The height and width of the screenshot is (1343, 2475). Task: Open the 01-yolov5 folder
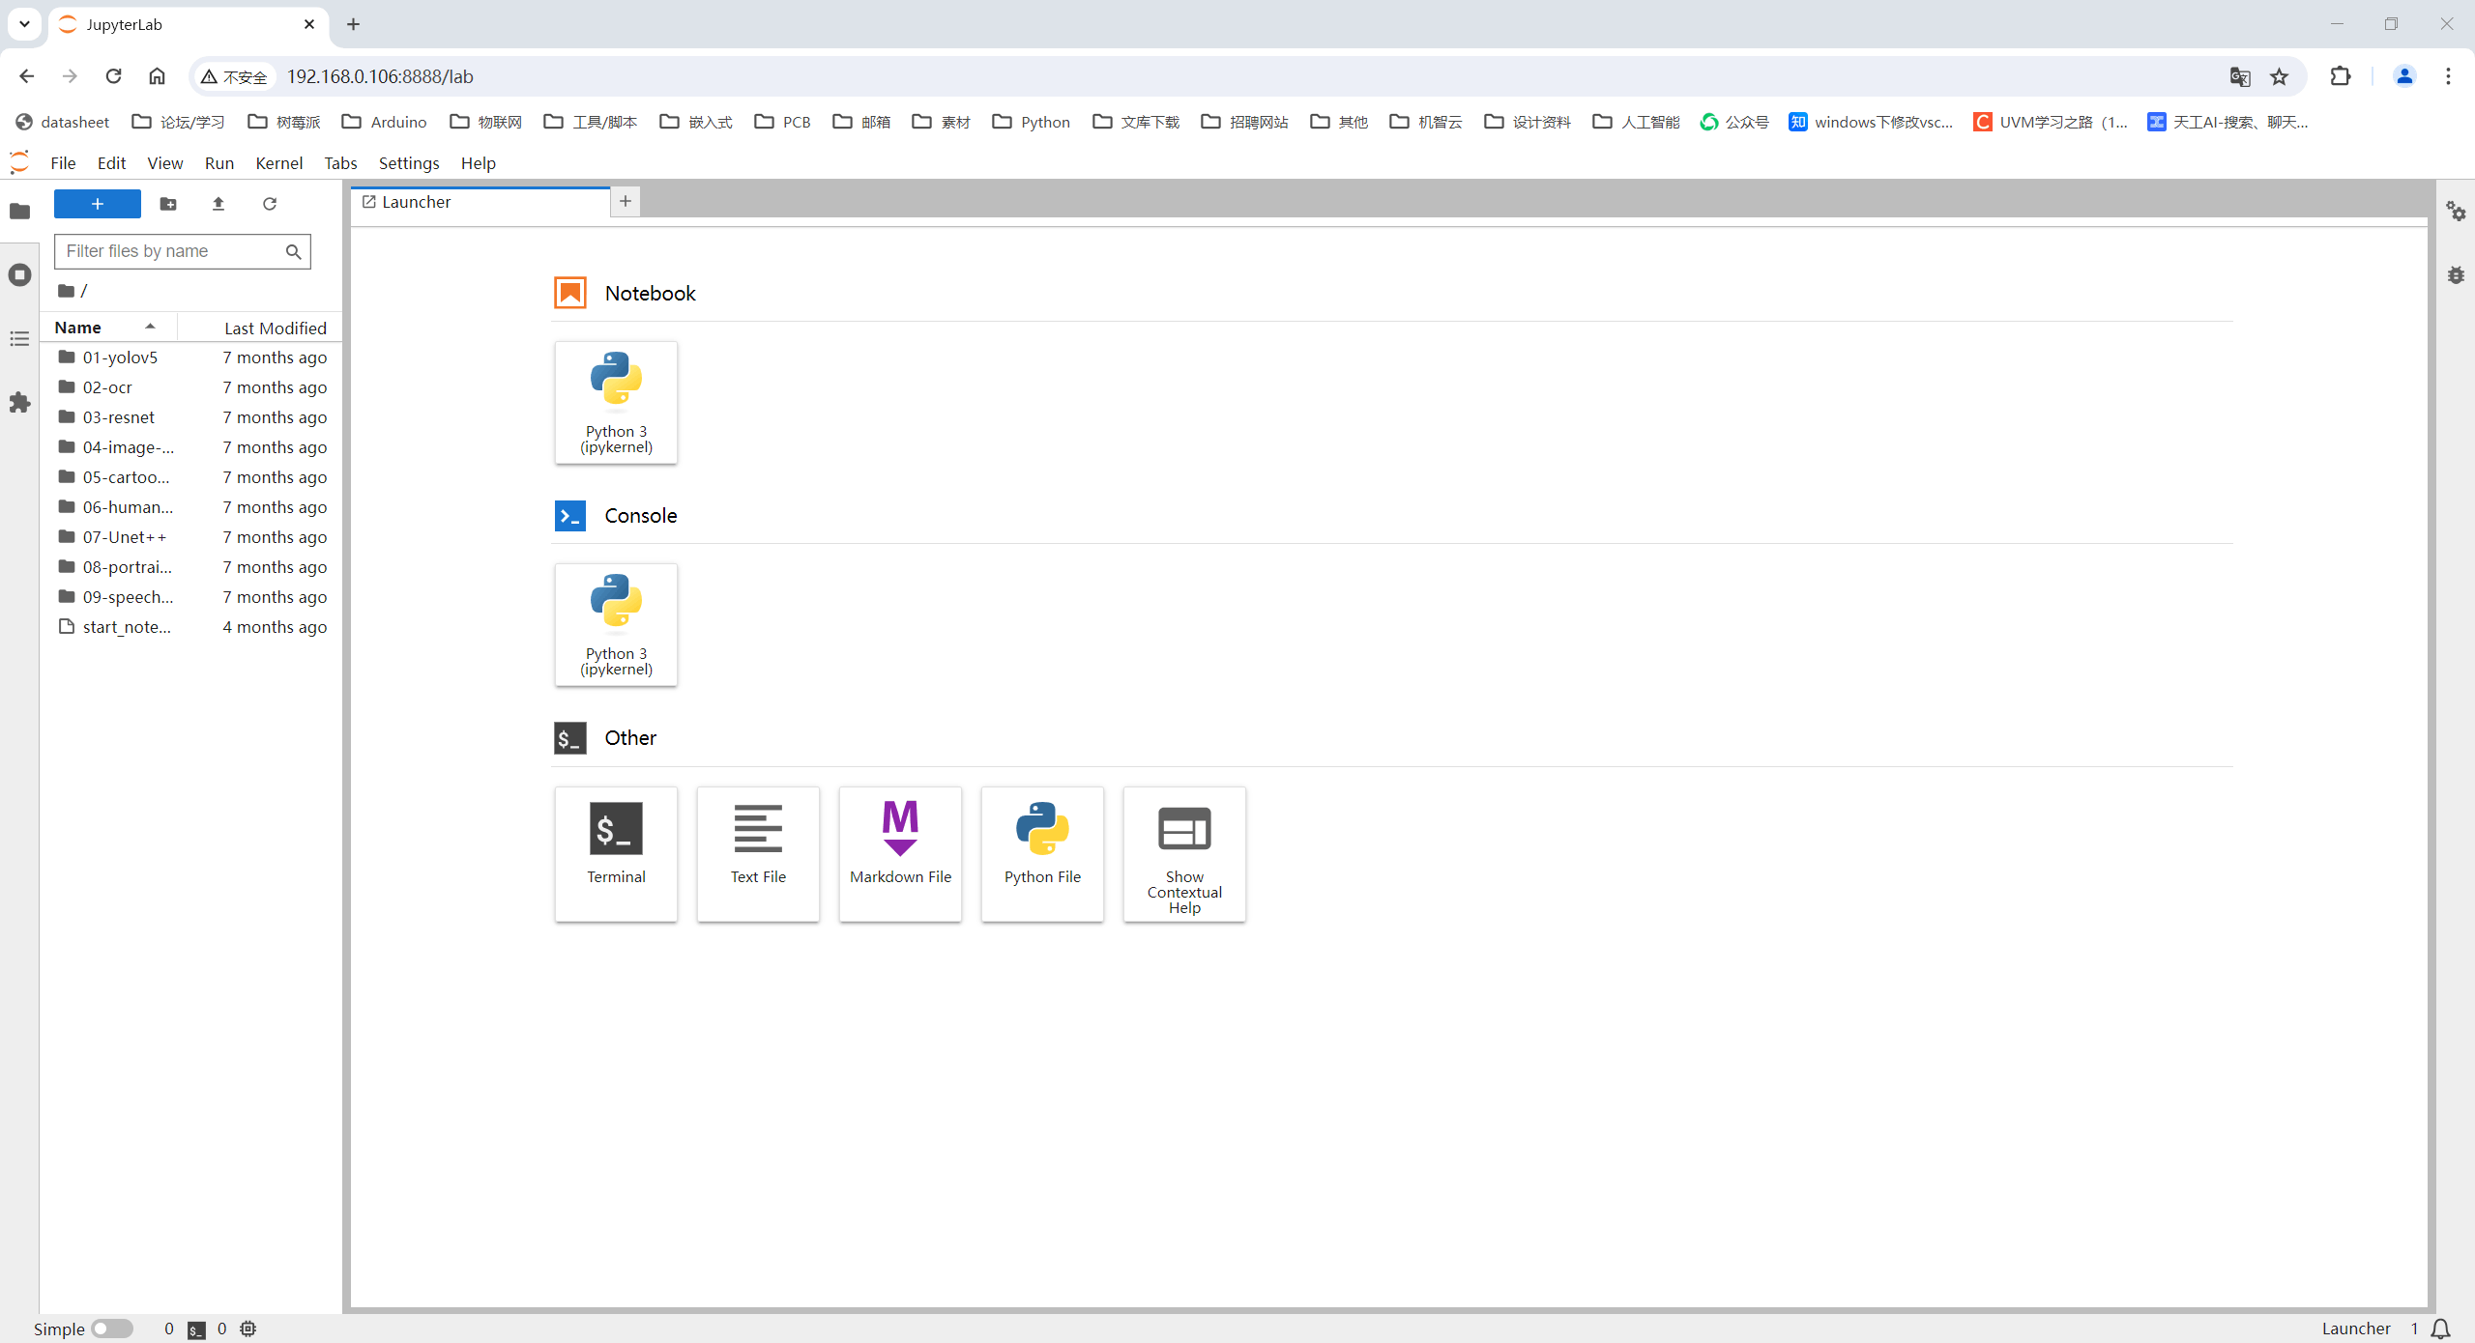[x=120, y=357]
